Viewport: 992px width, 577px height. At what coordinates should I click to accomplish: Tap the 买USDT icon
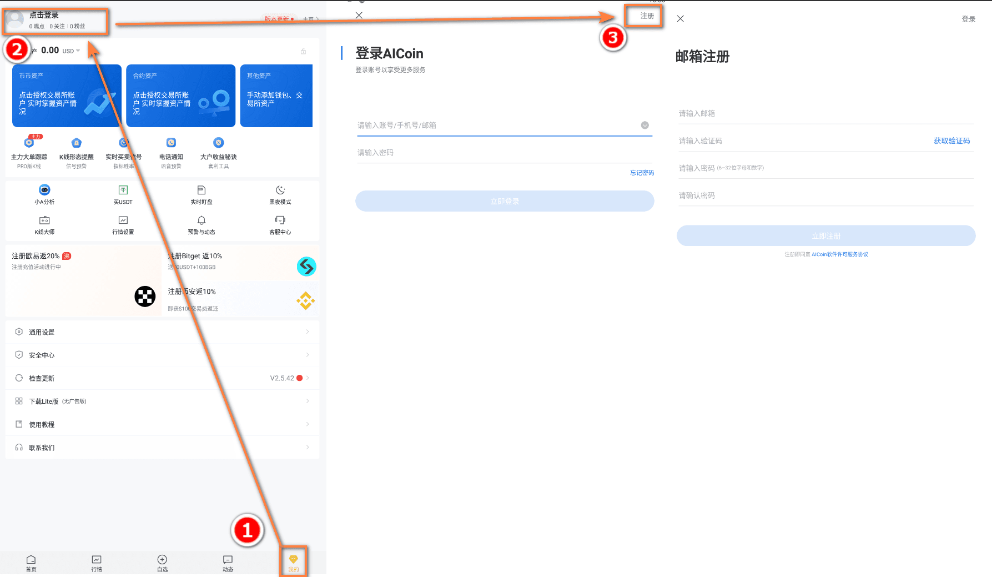pos(123,190)
